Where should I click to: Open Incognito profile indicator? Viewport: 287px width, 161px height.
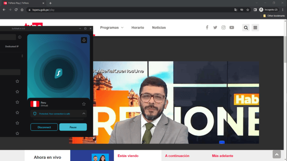pos(268,10)
